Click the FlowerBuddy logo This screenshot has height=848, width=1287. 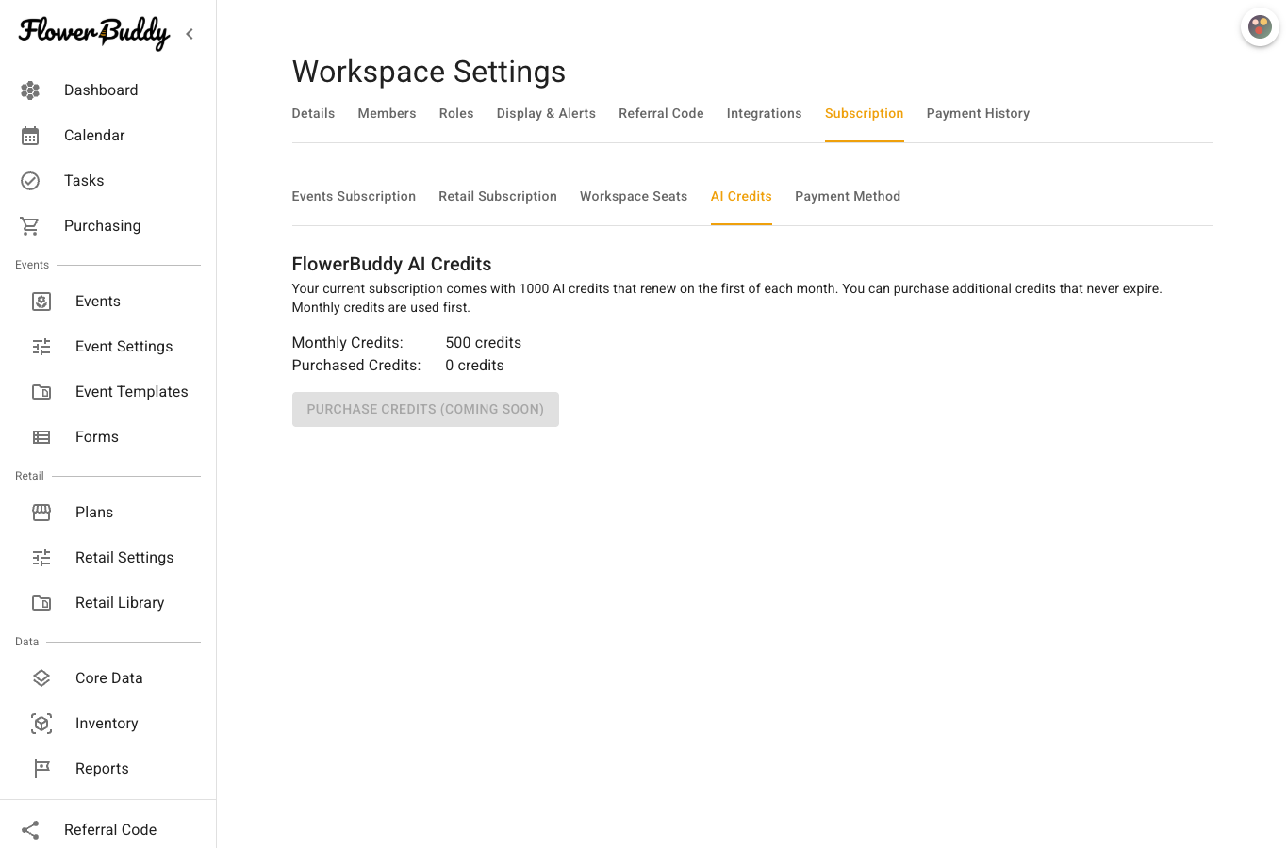tap(94, 33)
